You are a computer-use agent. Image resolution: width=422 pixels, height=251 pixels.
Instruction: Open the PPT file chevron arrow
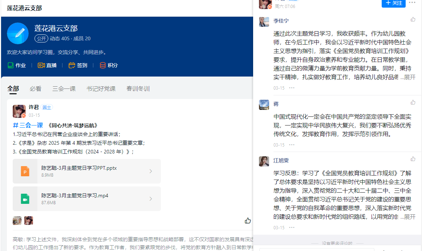[151, 171]
